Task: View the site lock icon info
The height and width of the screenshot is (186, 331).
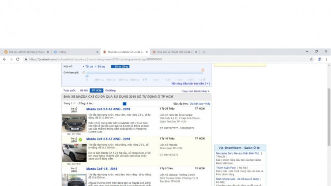Action: [26, 59]
